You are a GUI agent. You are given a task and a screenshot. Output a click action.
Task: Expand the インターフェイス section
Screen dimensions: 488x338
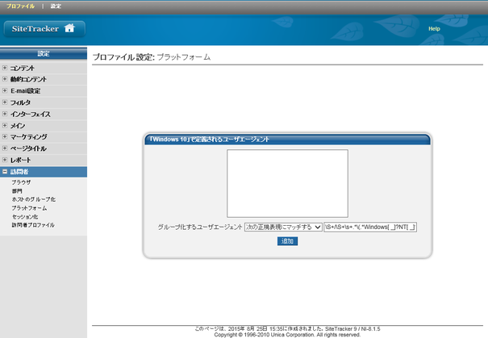(5, 114)
